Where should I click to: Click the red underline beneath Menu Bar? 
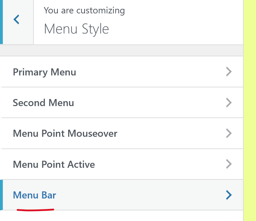click(x=35, y=210)
